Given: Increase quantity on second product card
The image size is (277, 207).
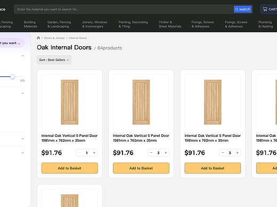Looking at the screenshot, I should click(x=166, y=153).
